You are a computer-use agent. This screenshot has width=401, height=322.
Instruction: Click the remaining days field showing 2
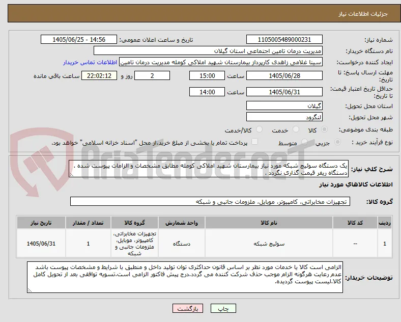(152, 76)
